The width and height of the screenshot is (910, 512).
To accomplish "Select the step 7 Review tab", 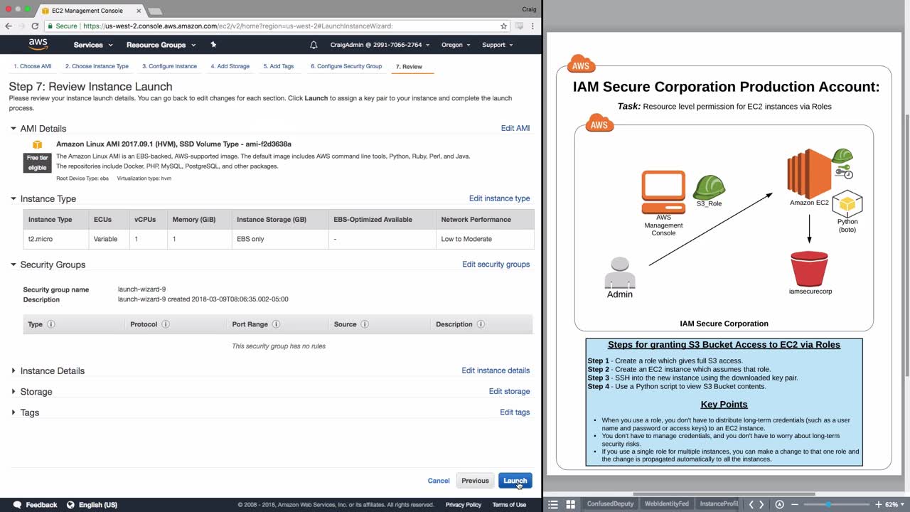I will tap(409, 67).
